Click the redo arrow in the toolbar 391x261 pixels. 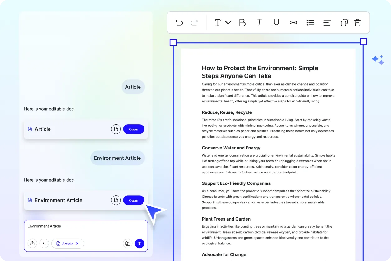194,22
